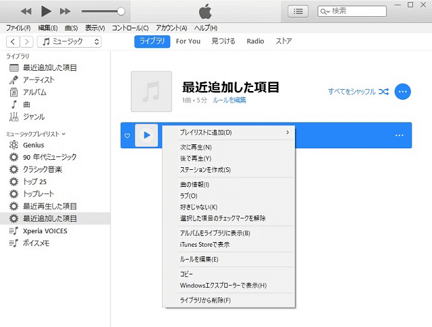Screen dimensions: 432x327
Task: Choose 曲の情報 from context menu
Action: [194, 184]
